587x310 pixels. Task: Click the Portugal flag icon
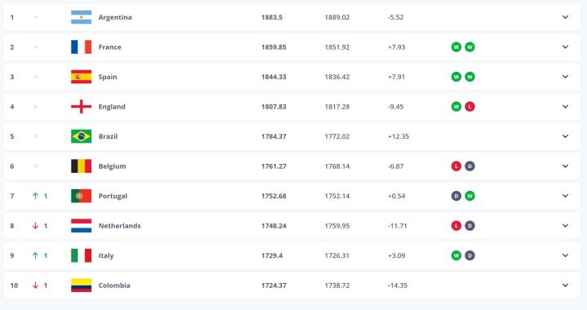point(82,196)
